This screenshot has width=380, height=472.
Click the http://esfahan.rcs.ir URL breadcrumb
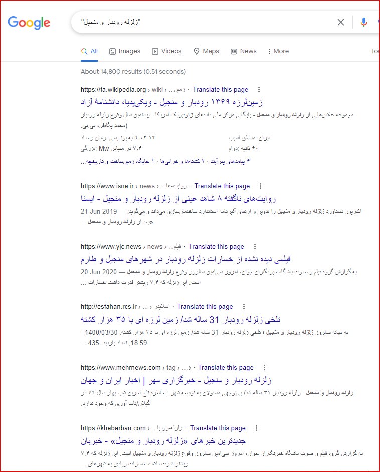[109, 307]
